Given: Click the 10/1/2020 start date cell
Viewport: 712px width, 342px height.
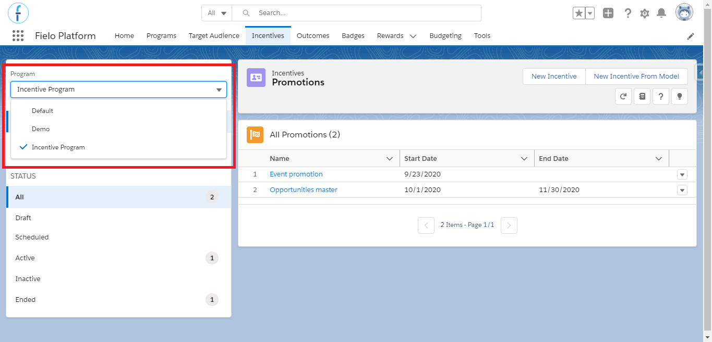Looking at the screenshot, I should pyautogui.click(x=467, y=190).
